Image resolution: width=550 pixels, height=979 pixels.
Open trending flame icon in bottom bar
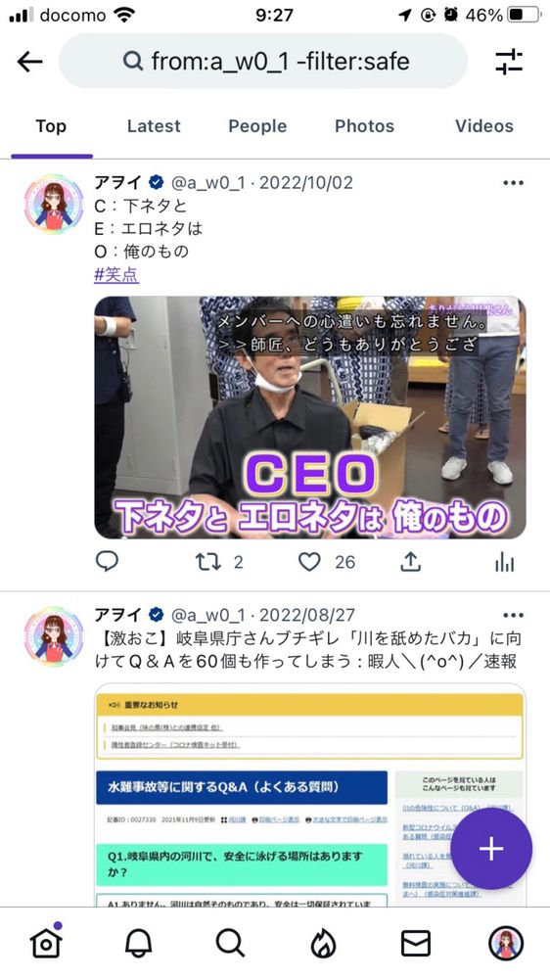click(x=323, y=943)
